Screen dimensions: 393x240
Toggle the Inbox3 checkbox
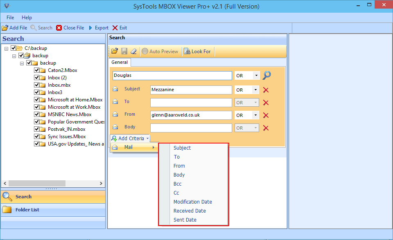(36, 92)
